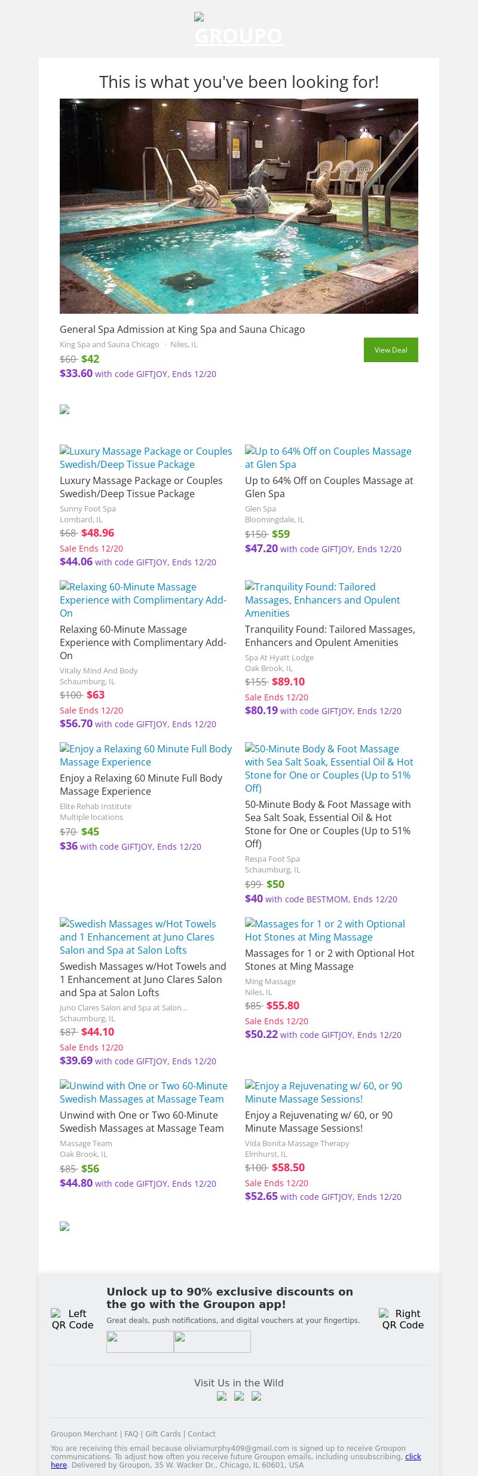Viewport: 478px width, 1476px height.
Task: Open the Contact footer link
Action: [201, 1434]
